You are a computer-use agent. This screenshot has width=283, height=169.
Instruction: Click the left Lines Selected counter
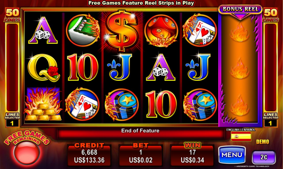[12, 123]
